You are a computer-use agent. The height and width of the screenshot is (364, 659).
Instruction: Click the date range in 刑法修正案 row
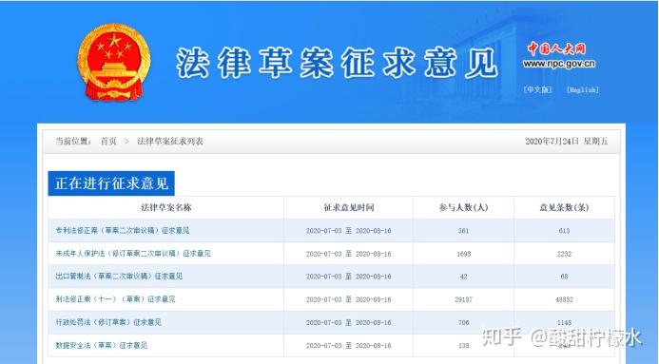point(348,299)
